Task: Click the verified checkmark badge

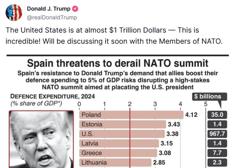Action: pos(75,9)
